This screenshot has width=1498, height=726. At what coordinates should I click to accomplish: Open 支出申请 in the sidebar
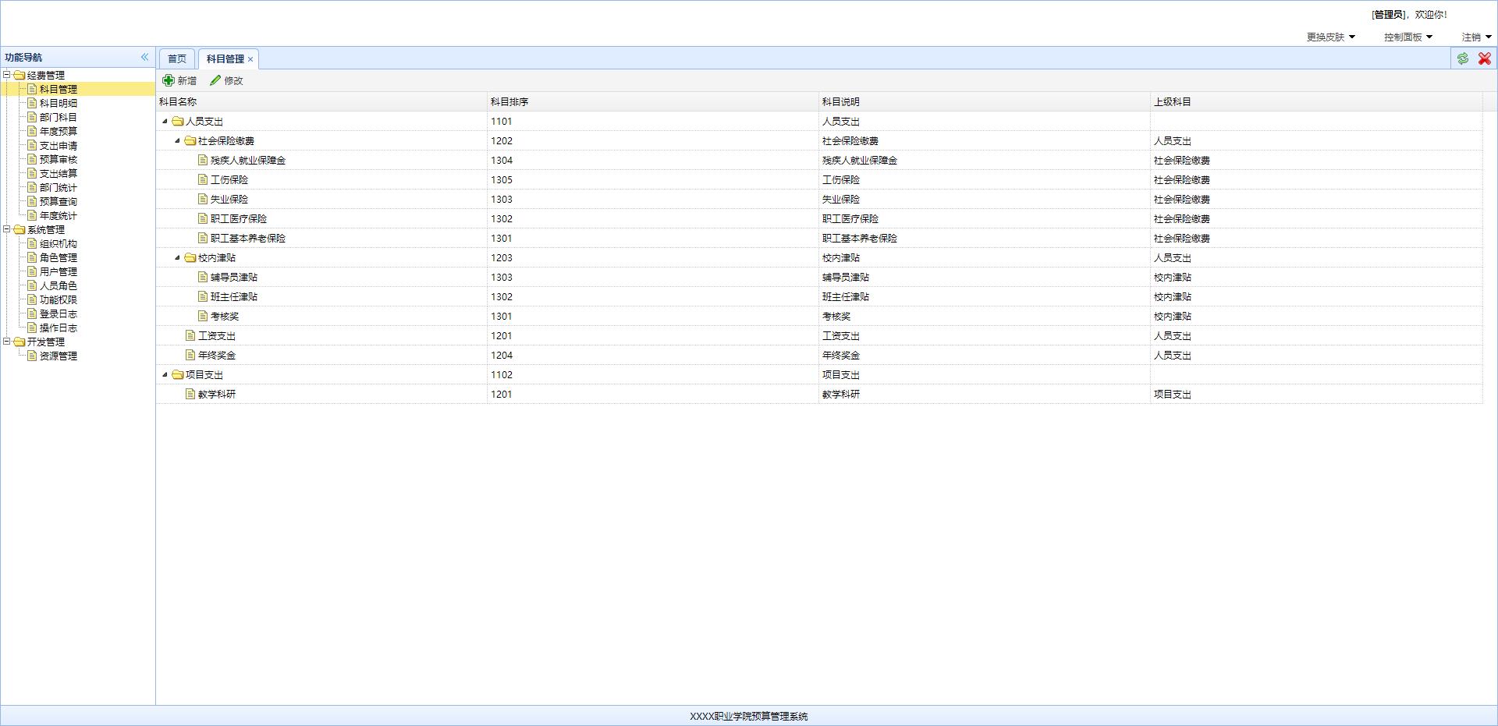point(59,145)
